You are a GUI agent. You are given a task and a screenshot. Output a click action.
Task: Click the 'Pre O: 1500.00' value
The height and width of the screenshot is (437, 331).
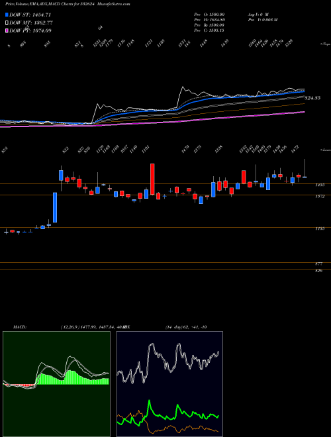point(209,14)
